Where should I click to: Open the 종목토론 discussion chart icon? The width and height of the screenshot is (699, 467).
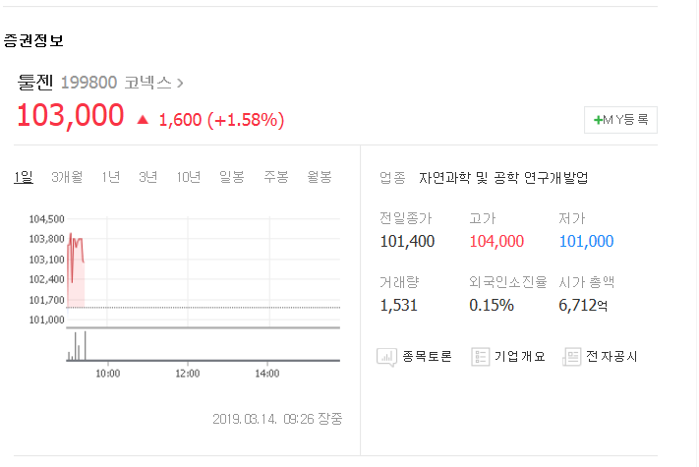point(386,358)
